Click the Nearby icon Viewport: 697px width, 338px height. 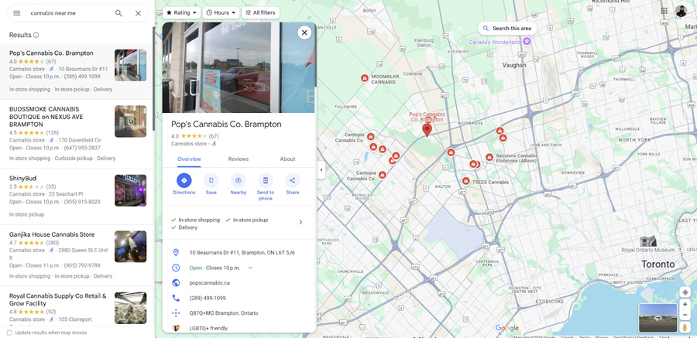pos(239,180)
